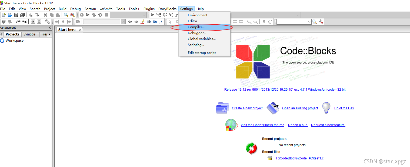The height and width of the screenshot is (167, 410).
Task: Open the Tip of the Day link
Action: (344, 108)
